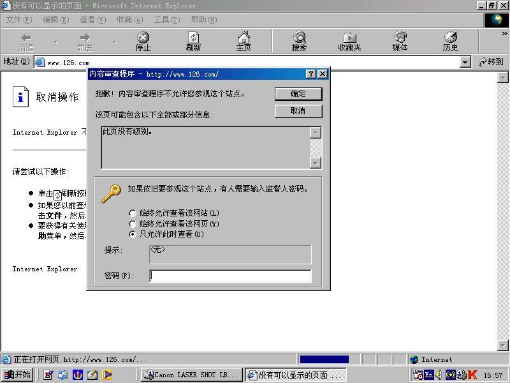Click the Back (后退) toolbar arrow
This screenshot has height=383, width=510.
(26, 41)
